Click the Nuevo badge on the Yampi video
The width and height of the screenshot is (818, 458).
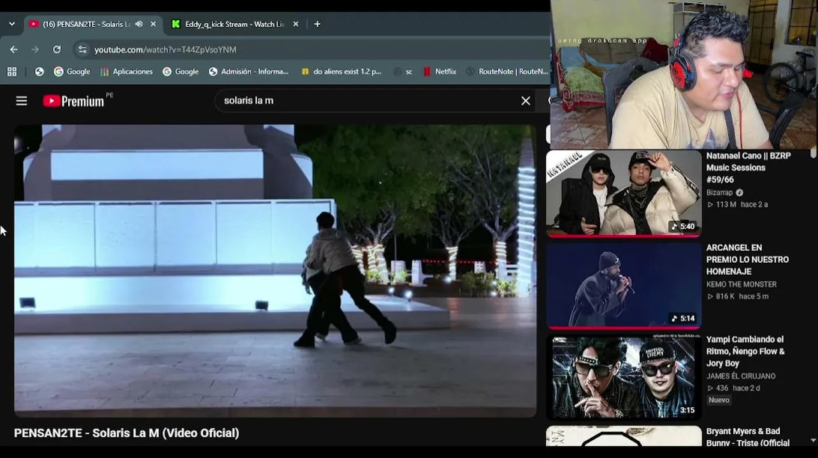719,400
